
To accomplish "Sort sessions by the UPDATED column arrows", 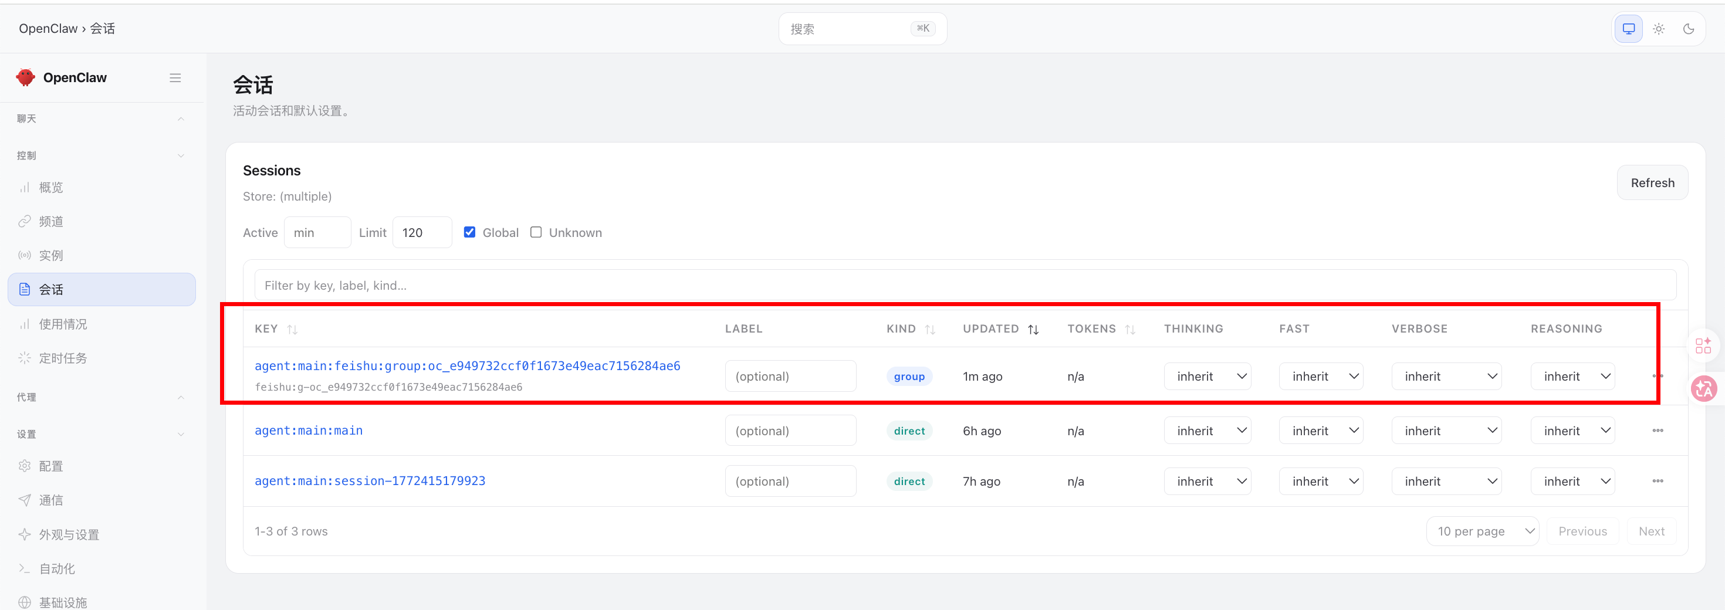I will coord(1033,329).
